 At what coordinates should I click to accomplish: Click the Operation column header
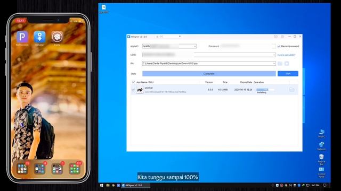tap(258, 82)
